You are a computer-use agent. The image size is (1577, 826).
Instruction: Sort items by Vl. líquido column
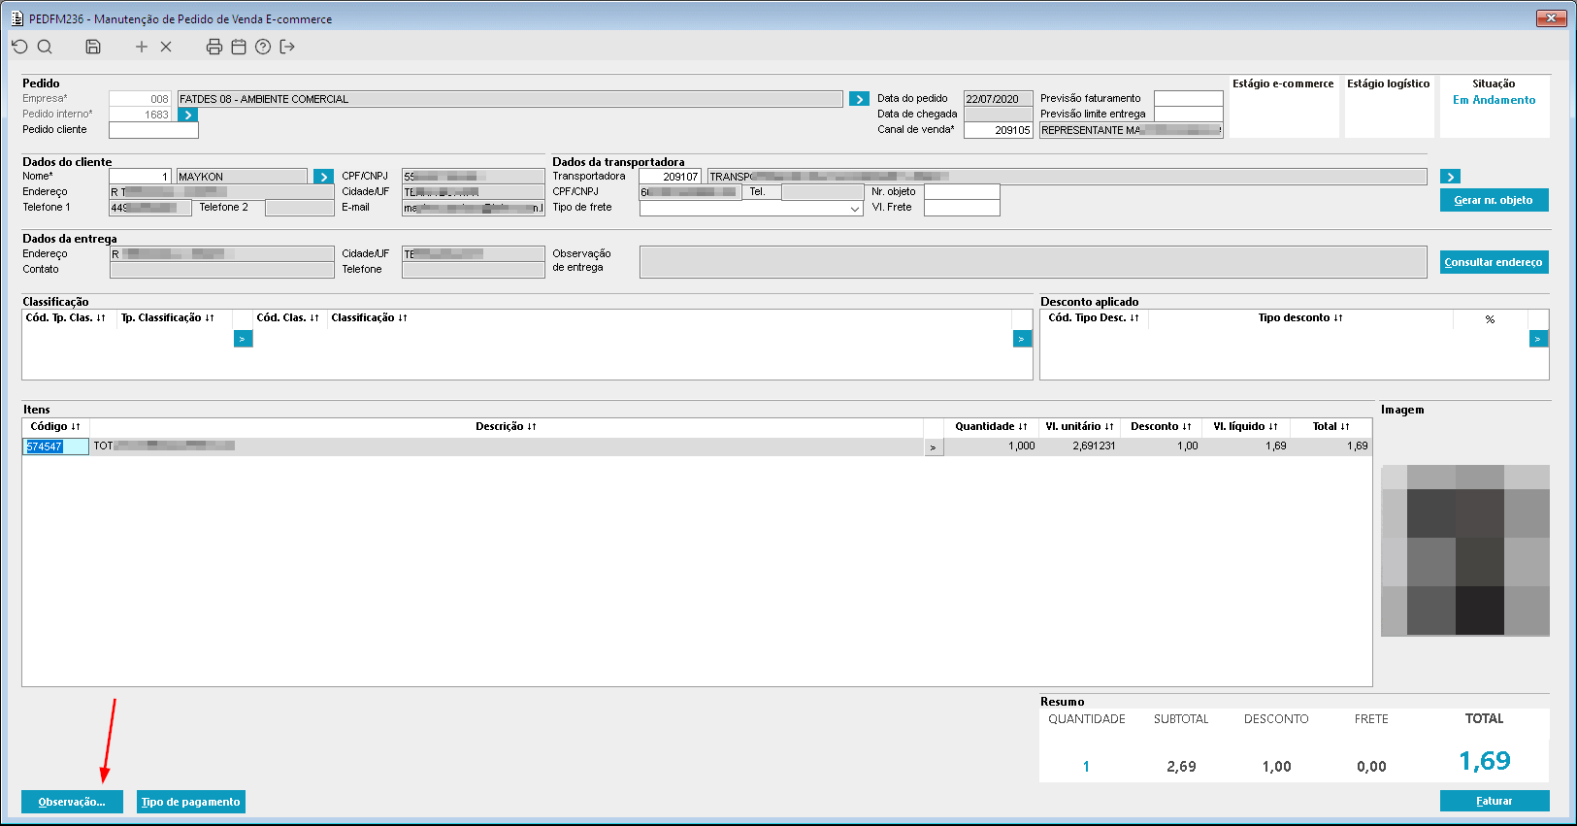point(1245,426)
